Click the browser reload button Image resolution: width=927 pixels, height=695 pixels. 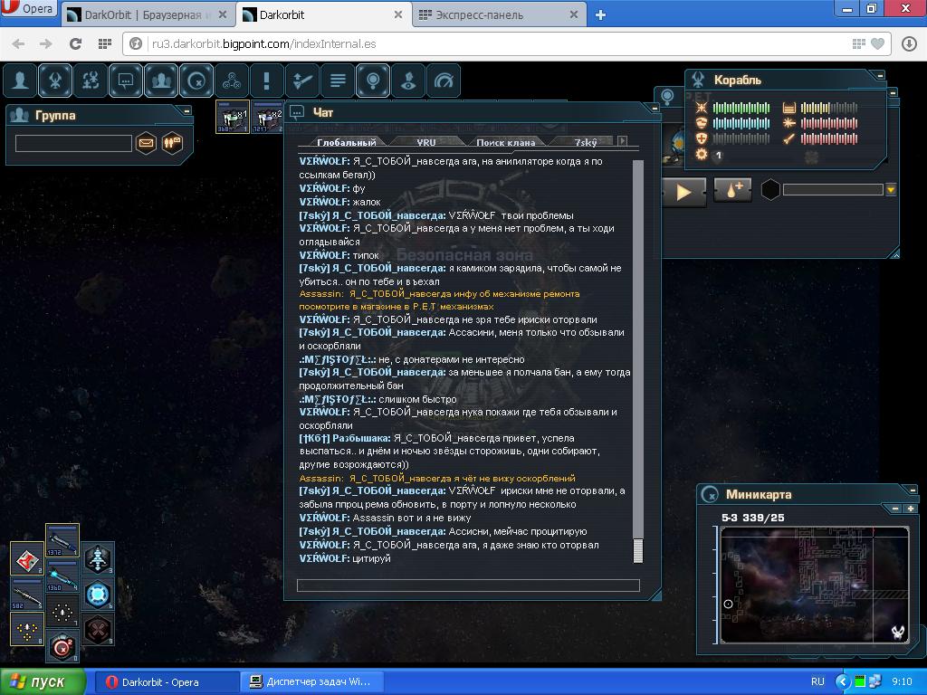click(75, 43)
